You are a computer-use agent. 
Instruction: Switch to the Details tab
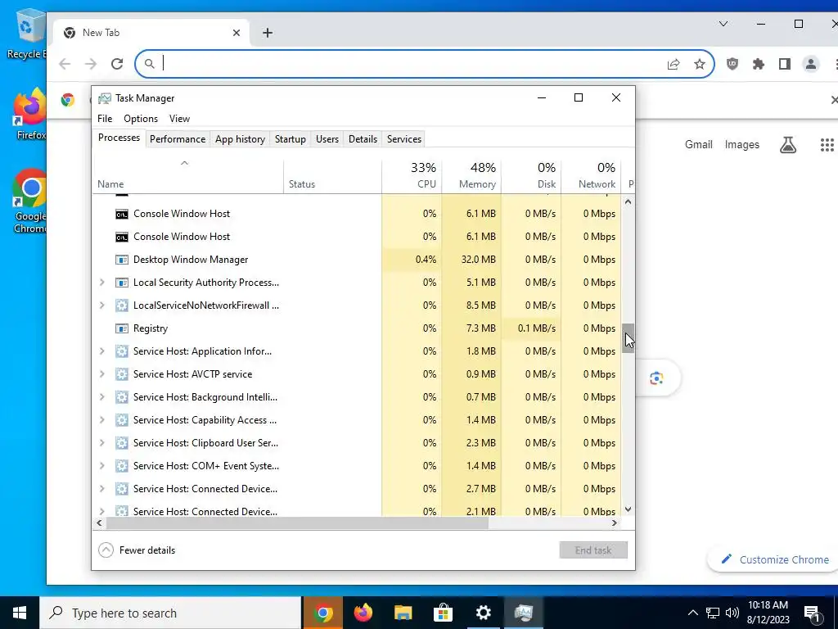[363, 139]
